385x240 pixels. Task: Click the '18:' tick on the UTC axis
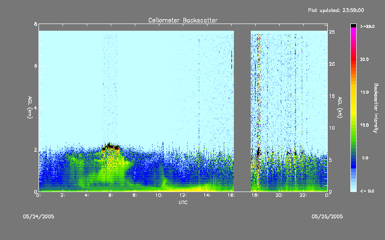(x=255, y=195)
